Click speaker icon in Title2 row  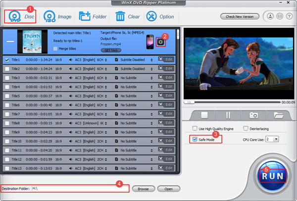pos(71,69)
